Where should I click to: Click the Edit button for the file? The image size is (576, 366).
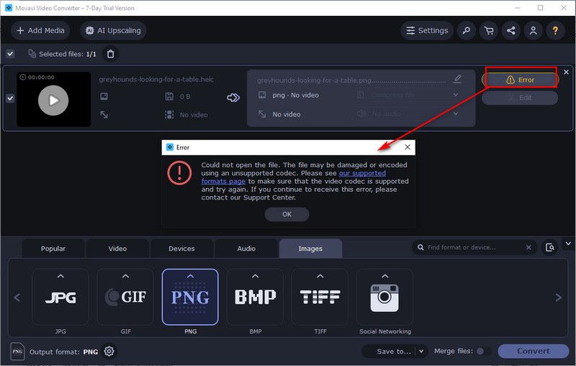coord(520,98)
